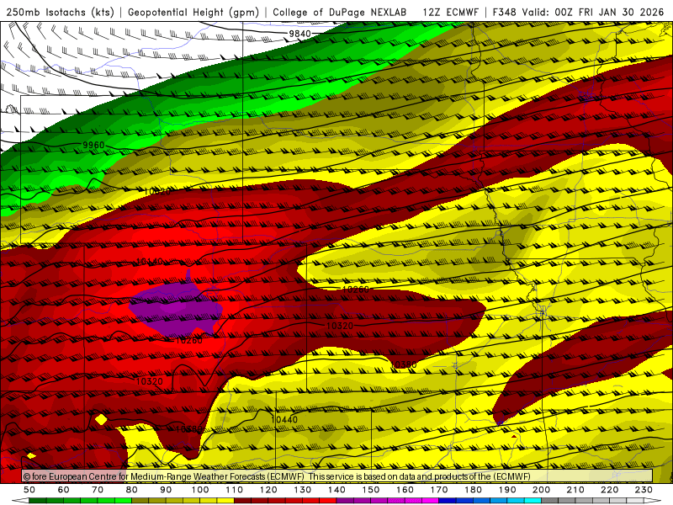Click the 80 knot legend value
Viewport: 673px width, 505px height.
pyautogui.click(x=131, y=490)
